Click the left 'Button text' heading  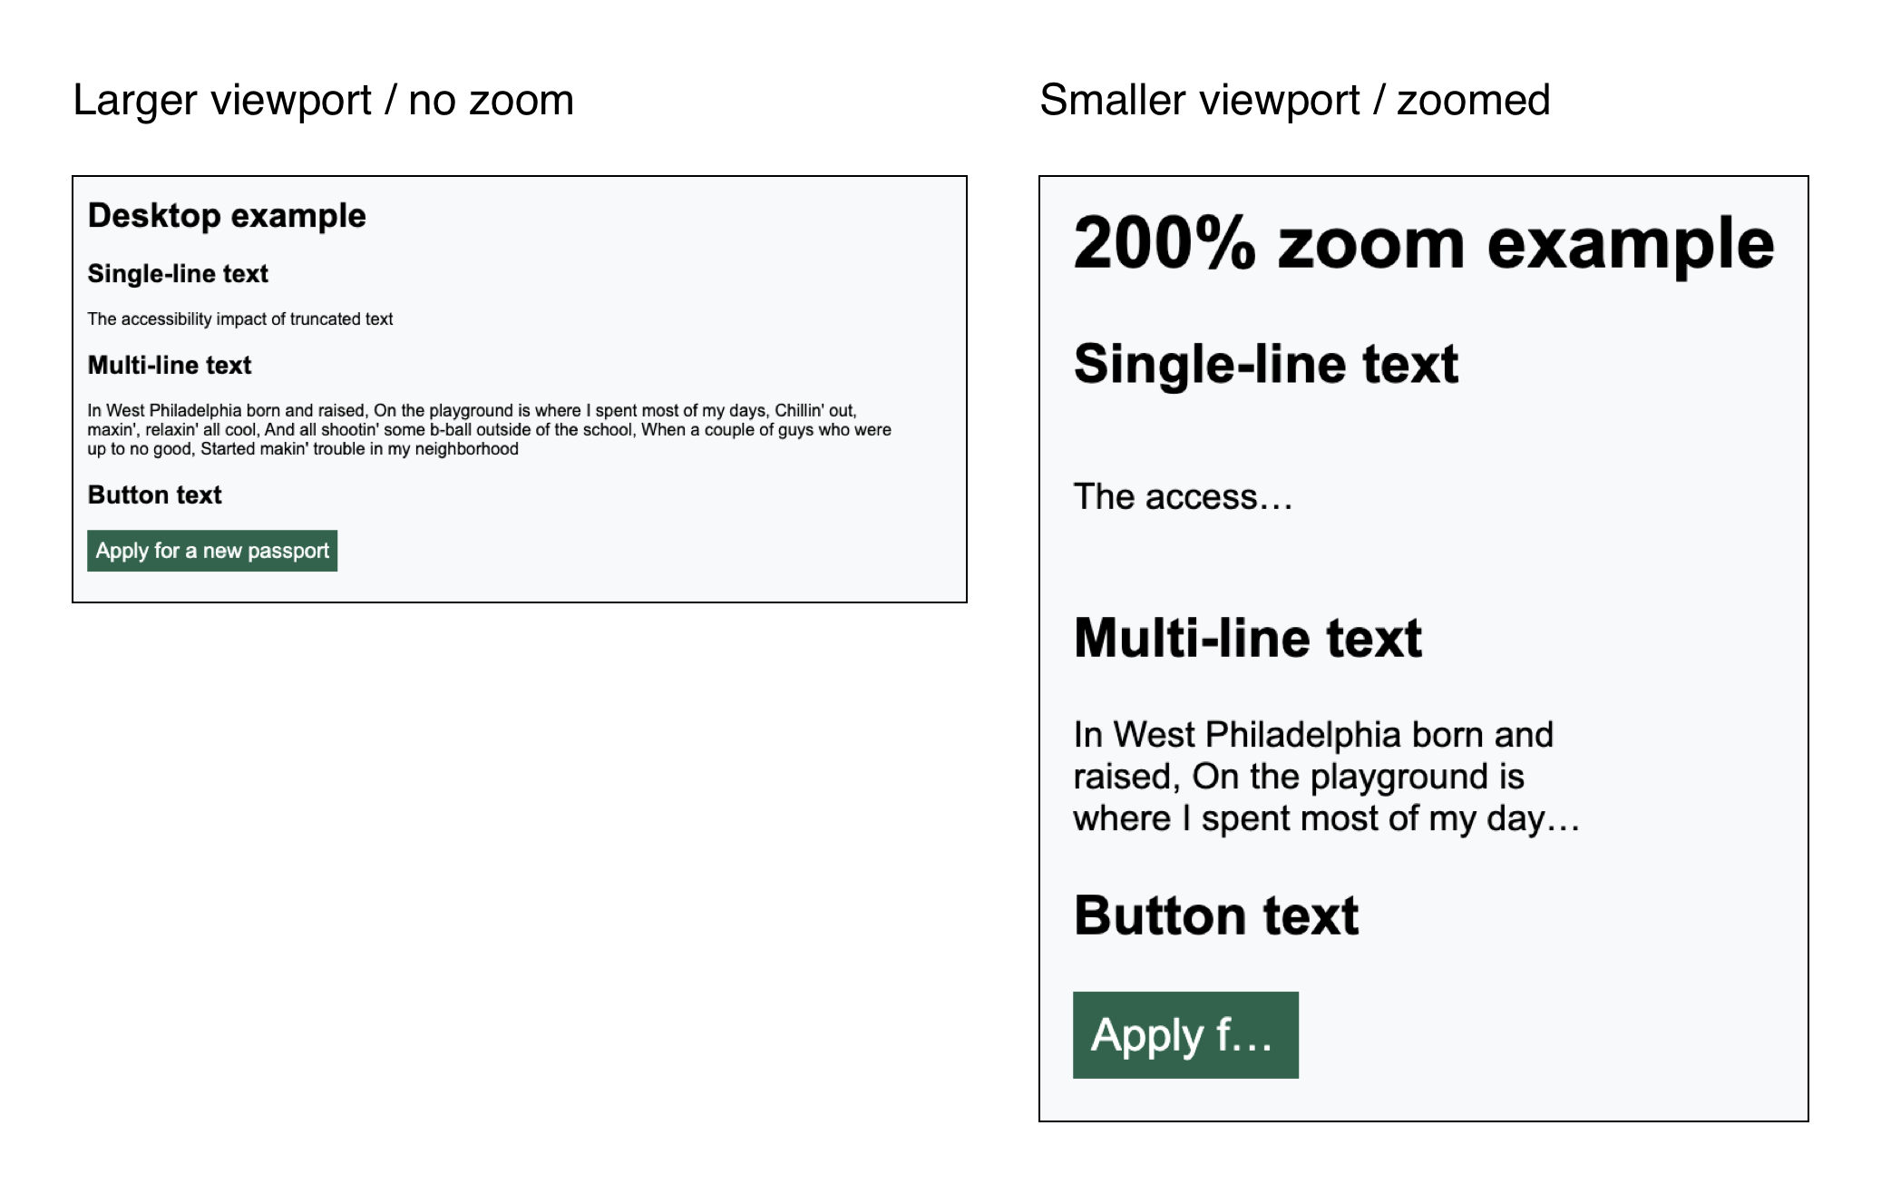[153, 495]
